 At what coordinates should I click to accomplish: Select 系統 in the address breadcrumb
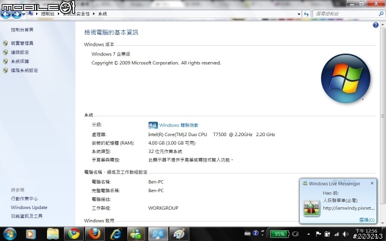coord(103,14)
